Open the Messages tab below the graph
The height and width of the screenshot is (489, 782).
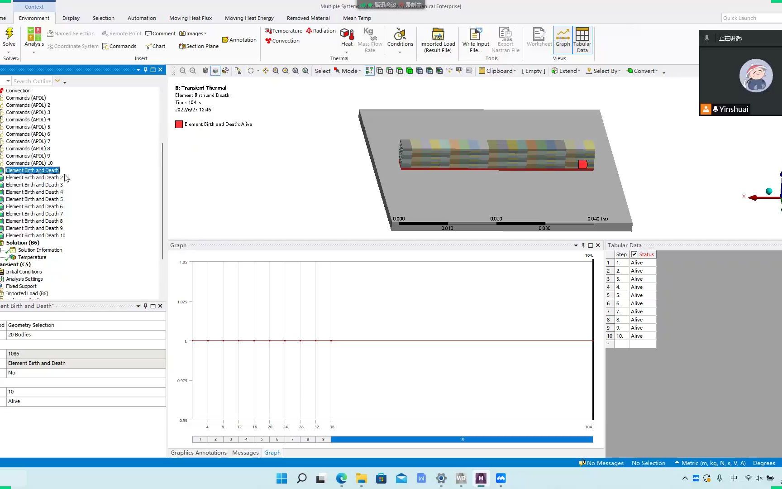[245, 452]
